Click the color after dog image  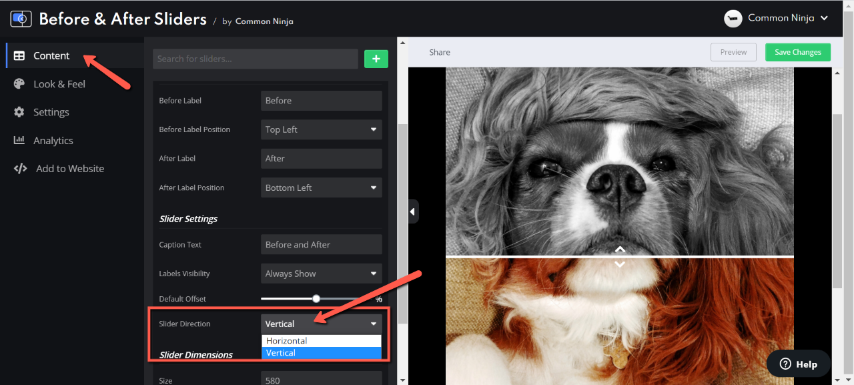pyautogui.click(x=620, y=321)
